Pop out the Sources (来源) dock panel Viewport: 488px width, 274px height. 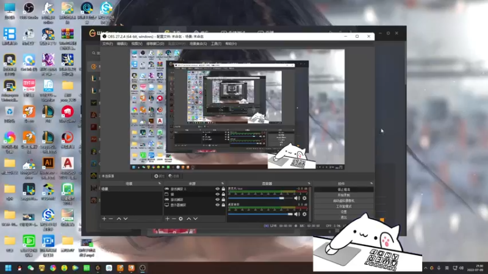click(223, 184)
